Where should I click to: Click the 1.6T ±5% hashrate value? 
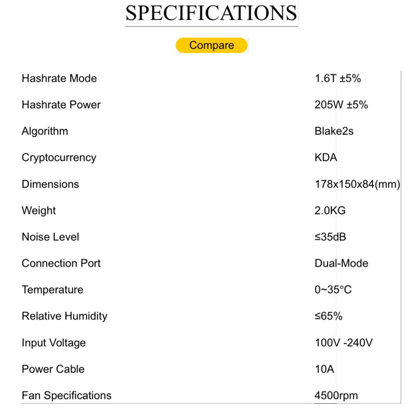point(337,78)
